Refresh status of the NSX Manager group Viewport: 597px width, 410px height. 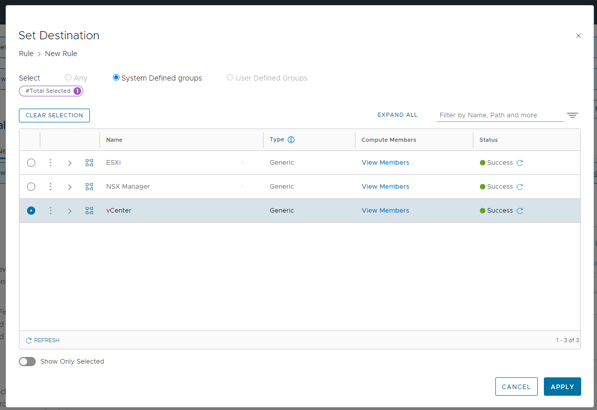click(x=520, y=187)
